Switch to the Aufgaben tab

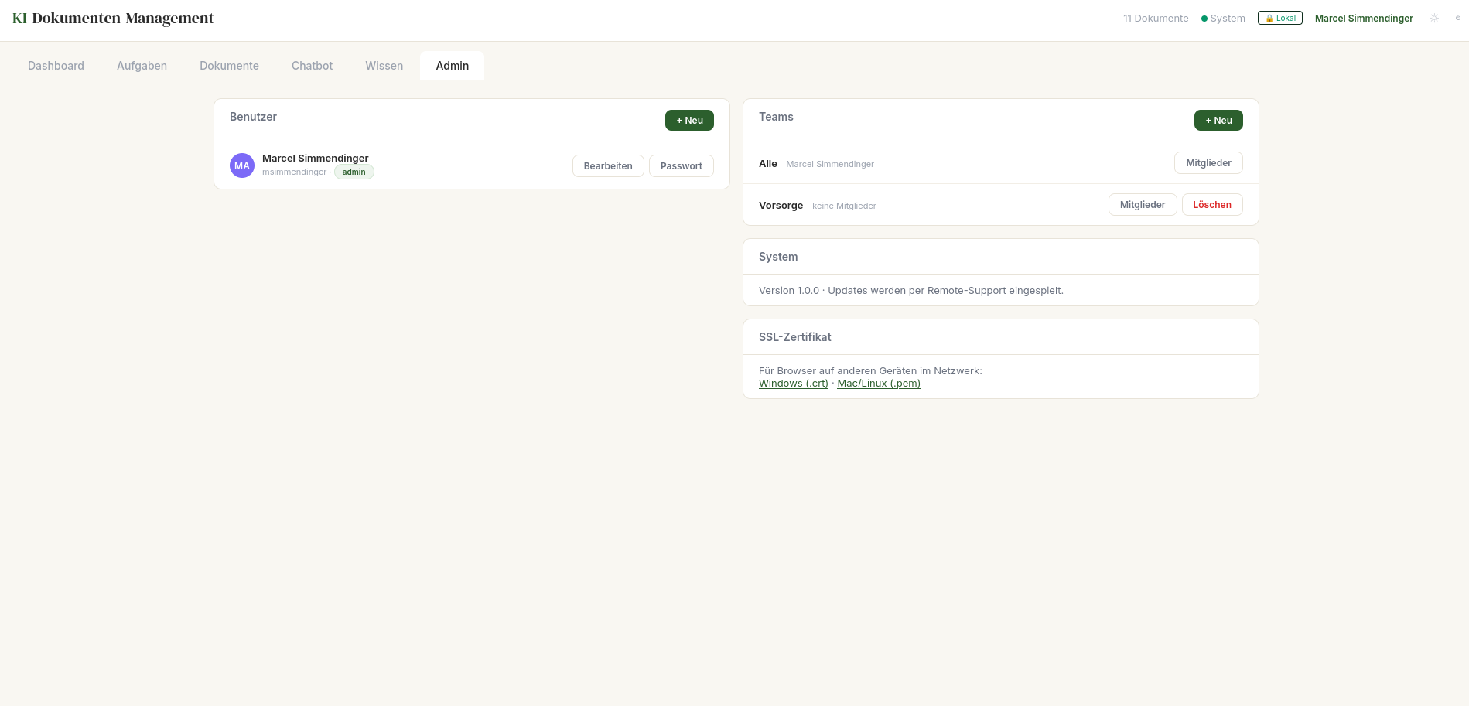click(x=142, y=66)
